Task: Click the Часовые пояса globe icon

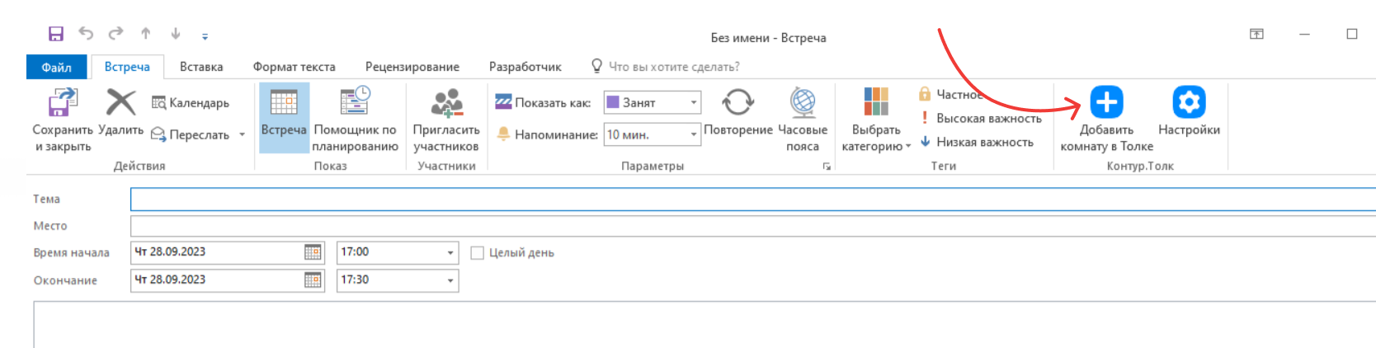Action: tap(803, 102)
